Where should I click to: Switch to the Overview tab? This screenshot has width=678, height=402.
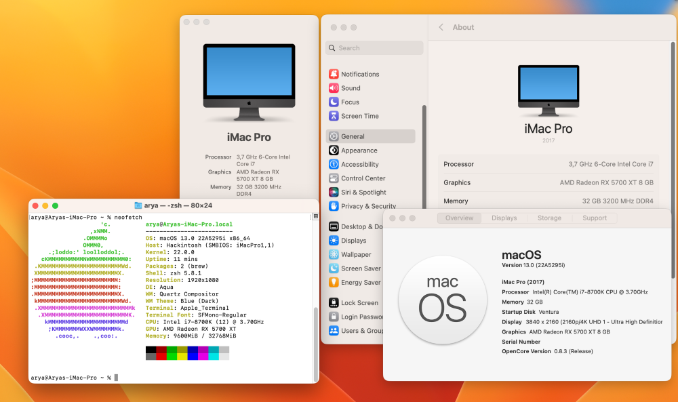click(x=459, y=218)
